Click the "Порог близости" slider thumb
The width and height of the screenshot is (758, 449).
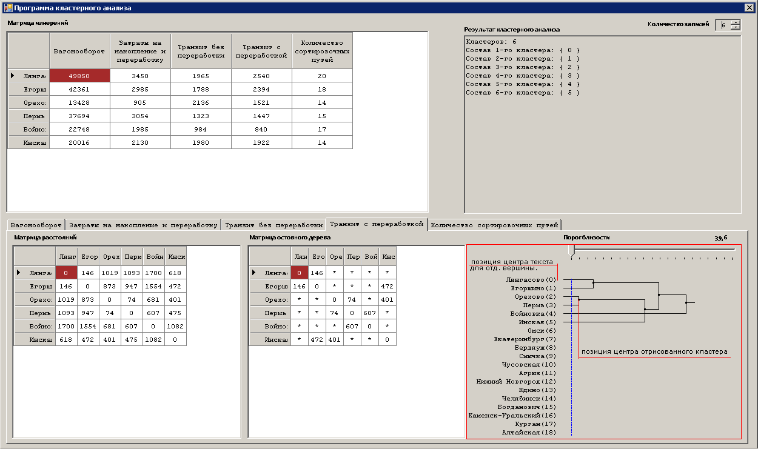[571, 250]
